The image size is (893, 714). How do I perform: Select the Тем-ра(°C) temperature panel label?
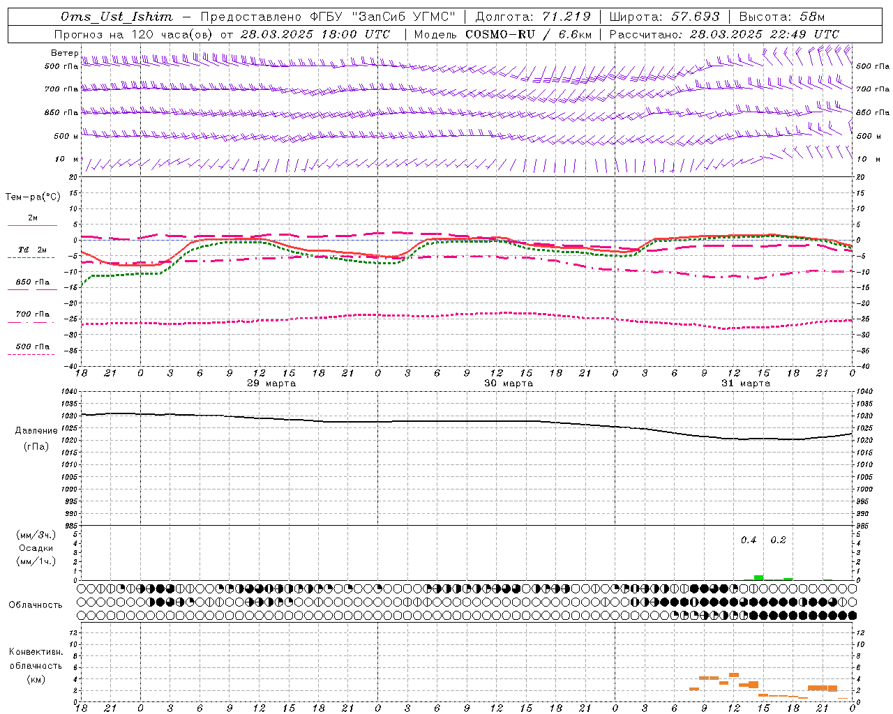(x=33, y=197)
